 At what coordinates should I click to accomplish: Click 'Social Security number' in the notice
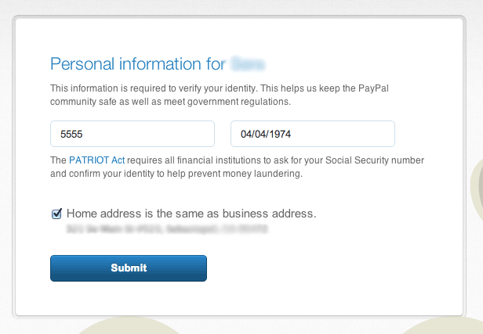375,160
